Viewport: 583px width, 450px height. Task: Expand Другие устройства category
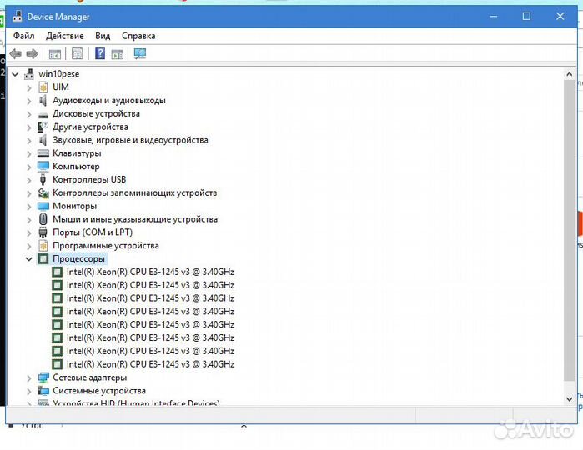point(29,127)
